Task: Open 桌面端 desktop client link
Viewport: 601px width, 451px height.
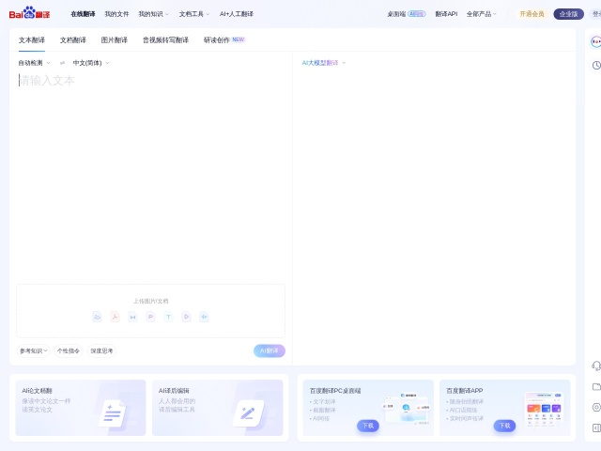Action: coord(407,14)
